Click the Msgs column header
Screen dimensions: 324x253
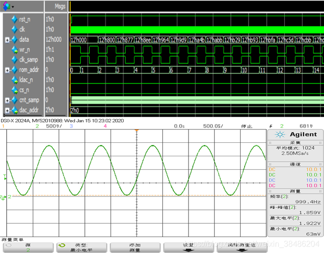[60, 6]
